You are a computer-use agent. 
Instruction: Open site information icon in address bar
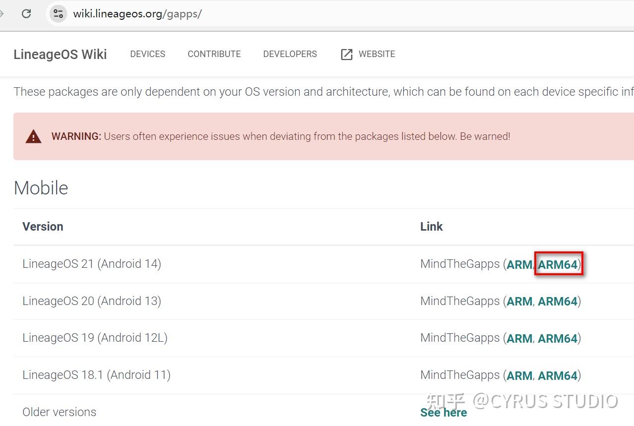58,13
